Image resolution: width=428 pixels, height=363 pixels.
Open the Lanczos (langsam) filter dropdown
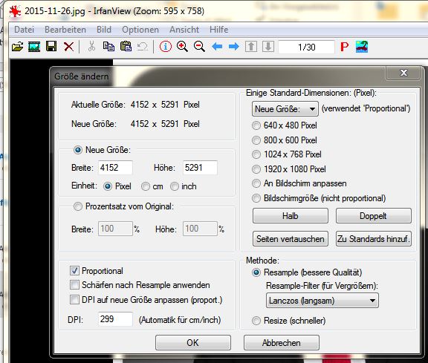322,301
